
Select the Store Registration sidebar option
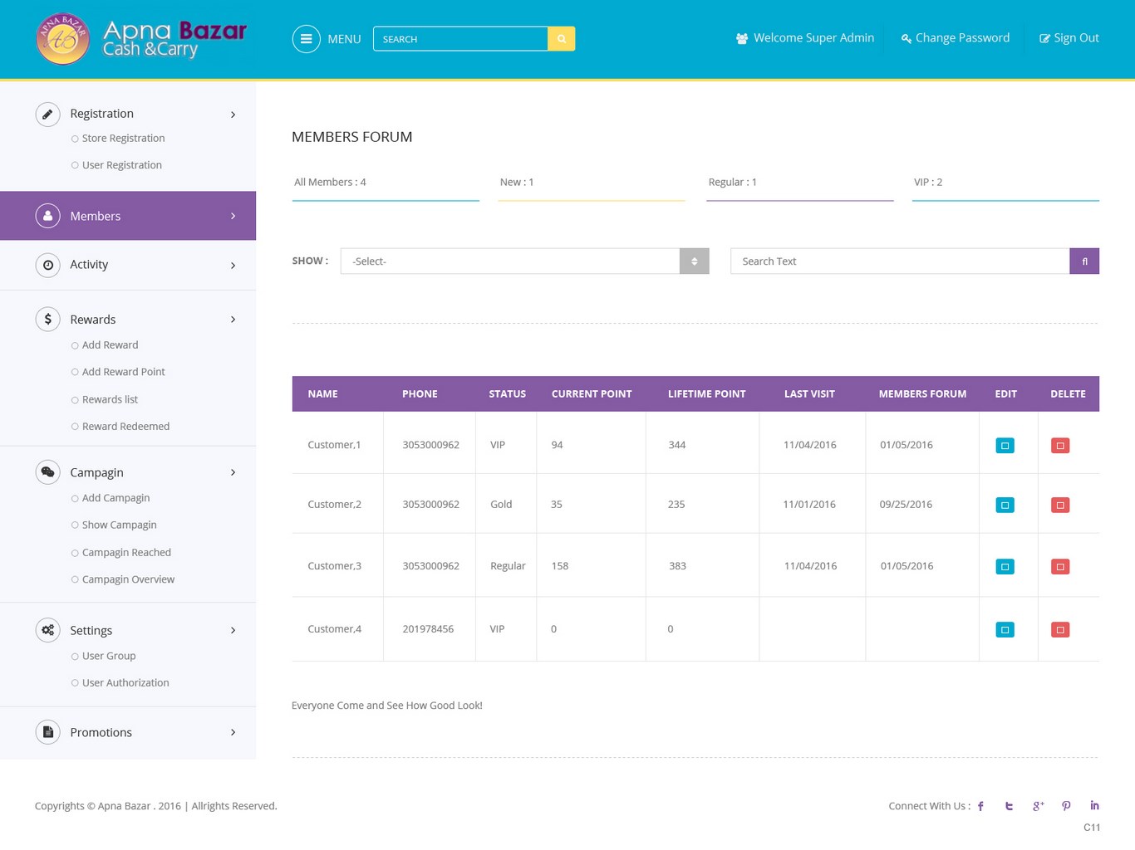pyautogui.click(x=123, y=139)
